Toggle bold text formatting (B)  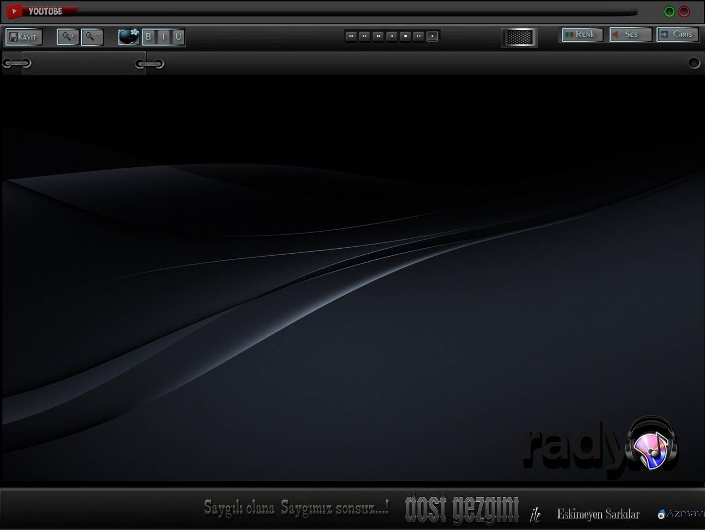point(149,37)
